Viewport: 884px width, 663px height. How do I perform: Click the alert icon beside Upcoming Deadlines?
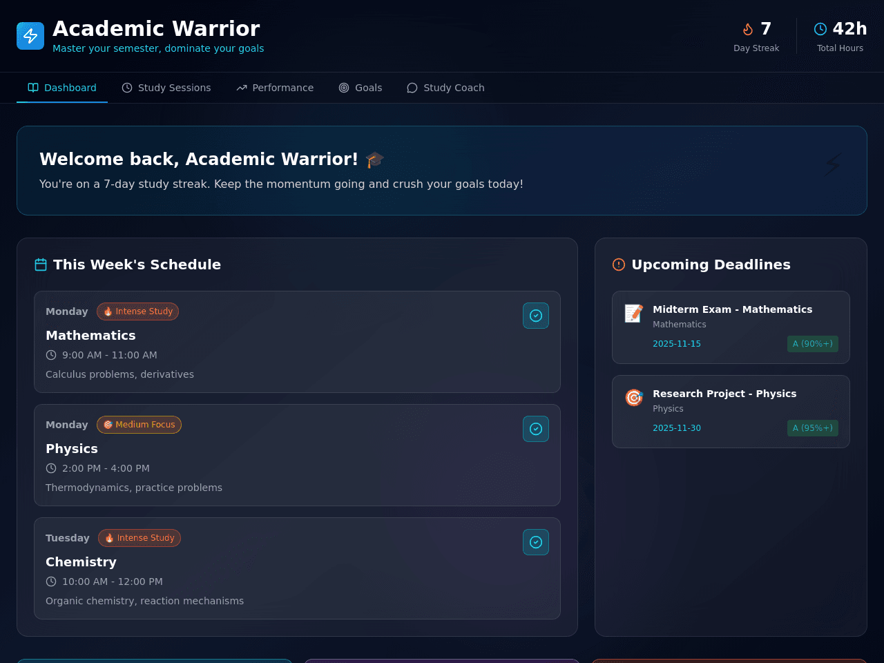coord(619,265)
